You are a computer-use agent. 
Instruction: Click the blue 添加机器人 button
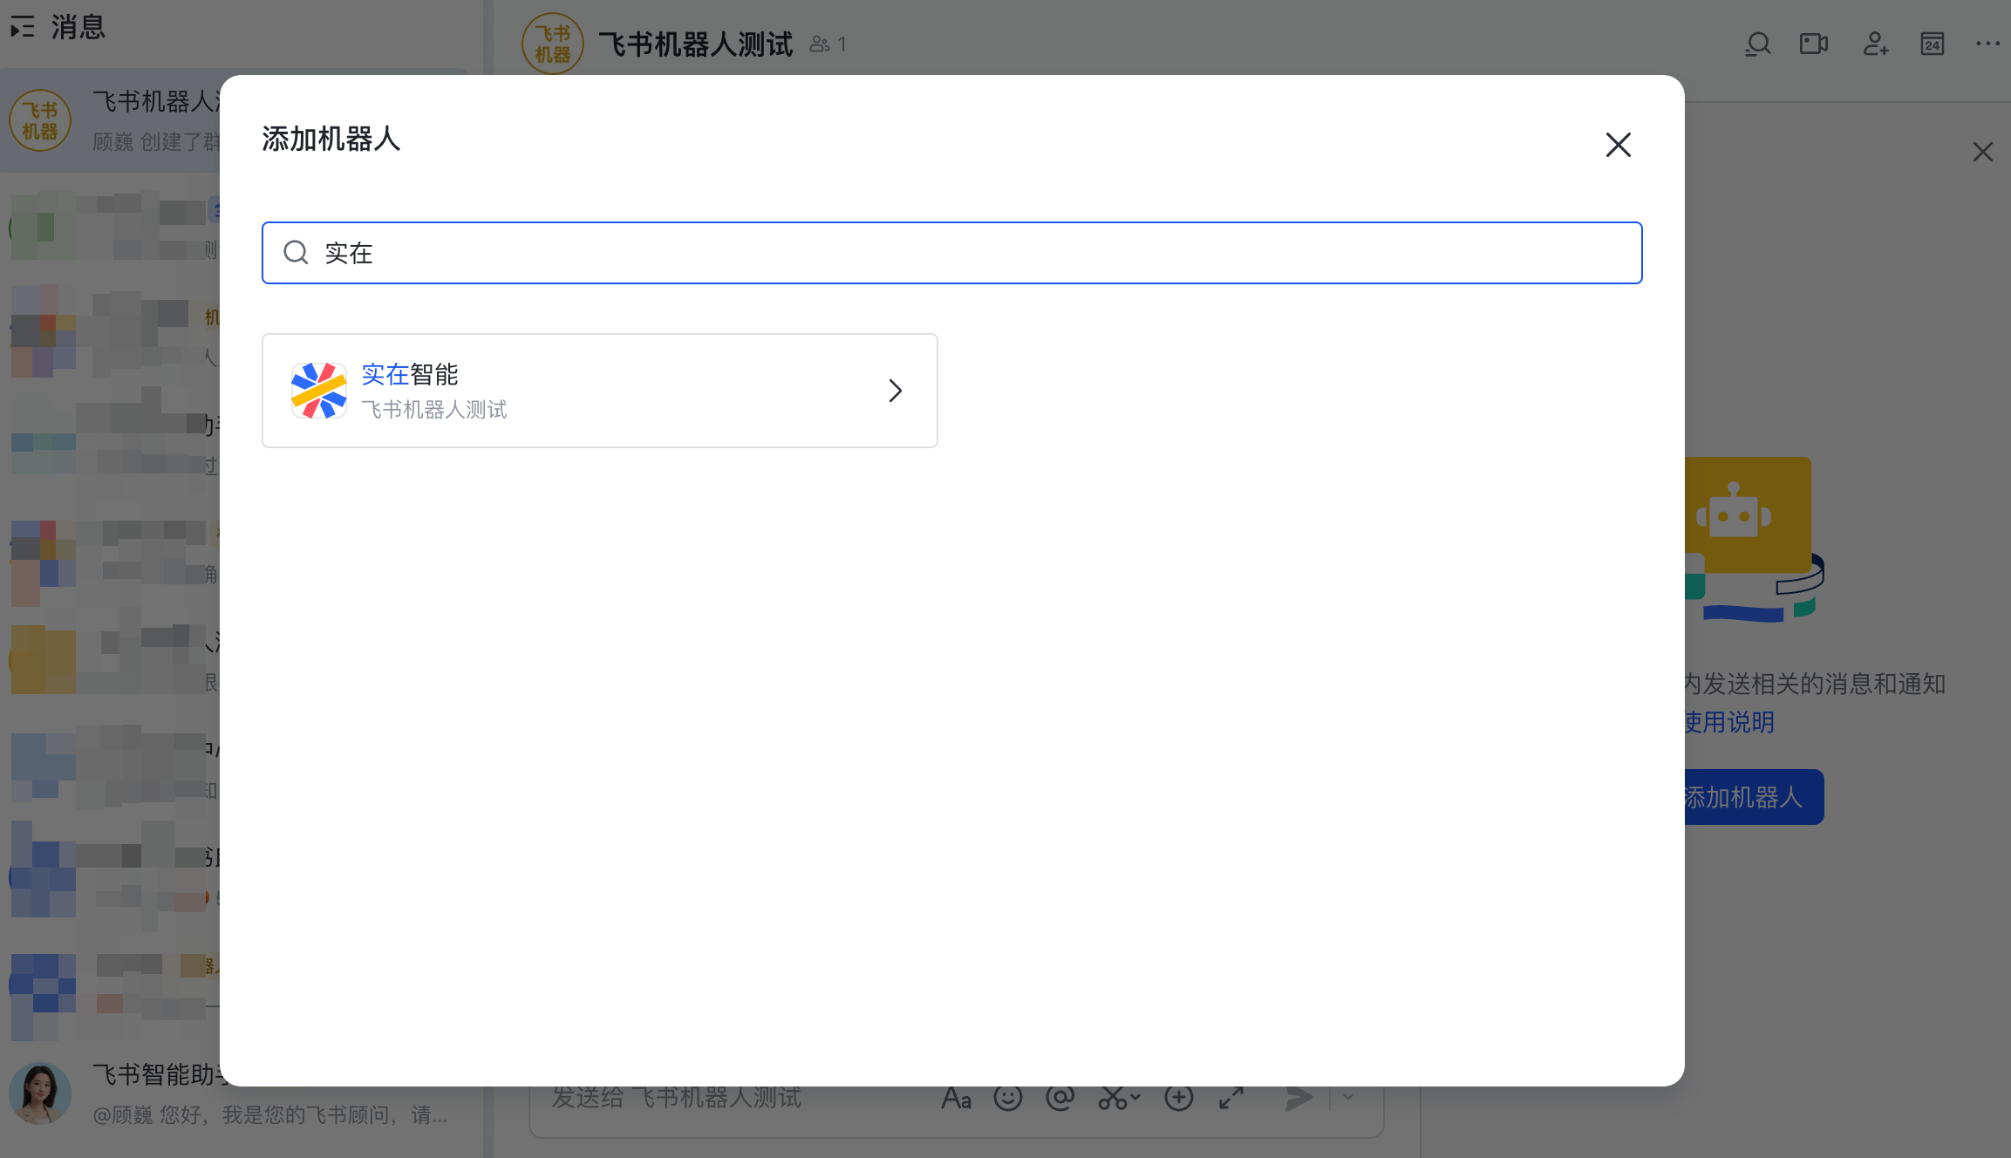(1754, 797)
